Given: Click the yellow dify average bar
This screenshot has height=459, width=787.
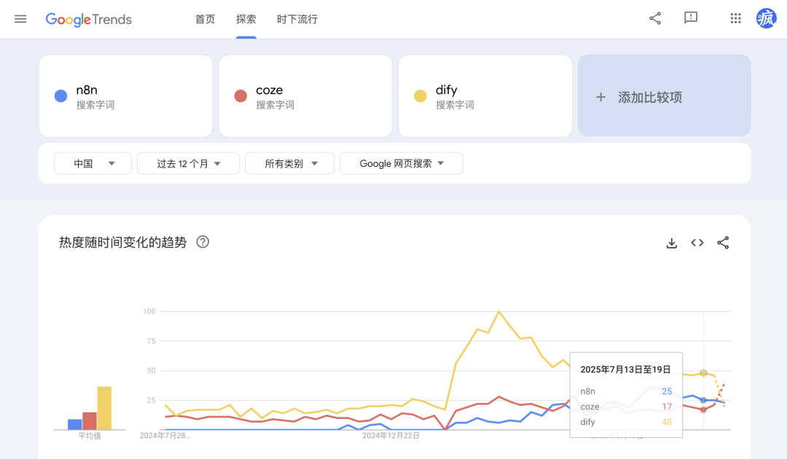Looking at the screenshot, I should [x=104, y=408].
